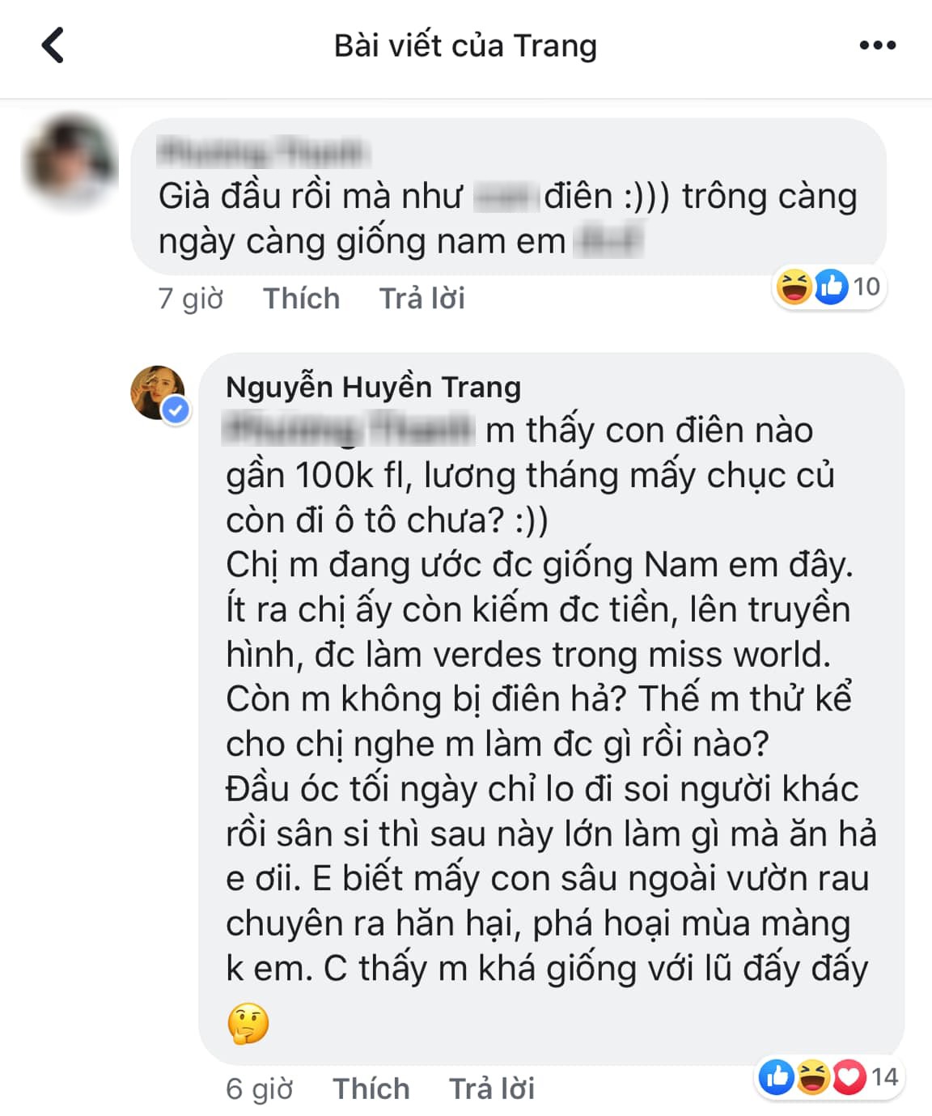
Task: Reply to Trang's comment with Trả lời
Action: (x=492, y=1089)
